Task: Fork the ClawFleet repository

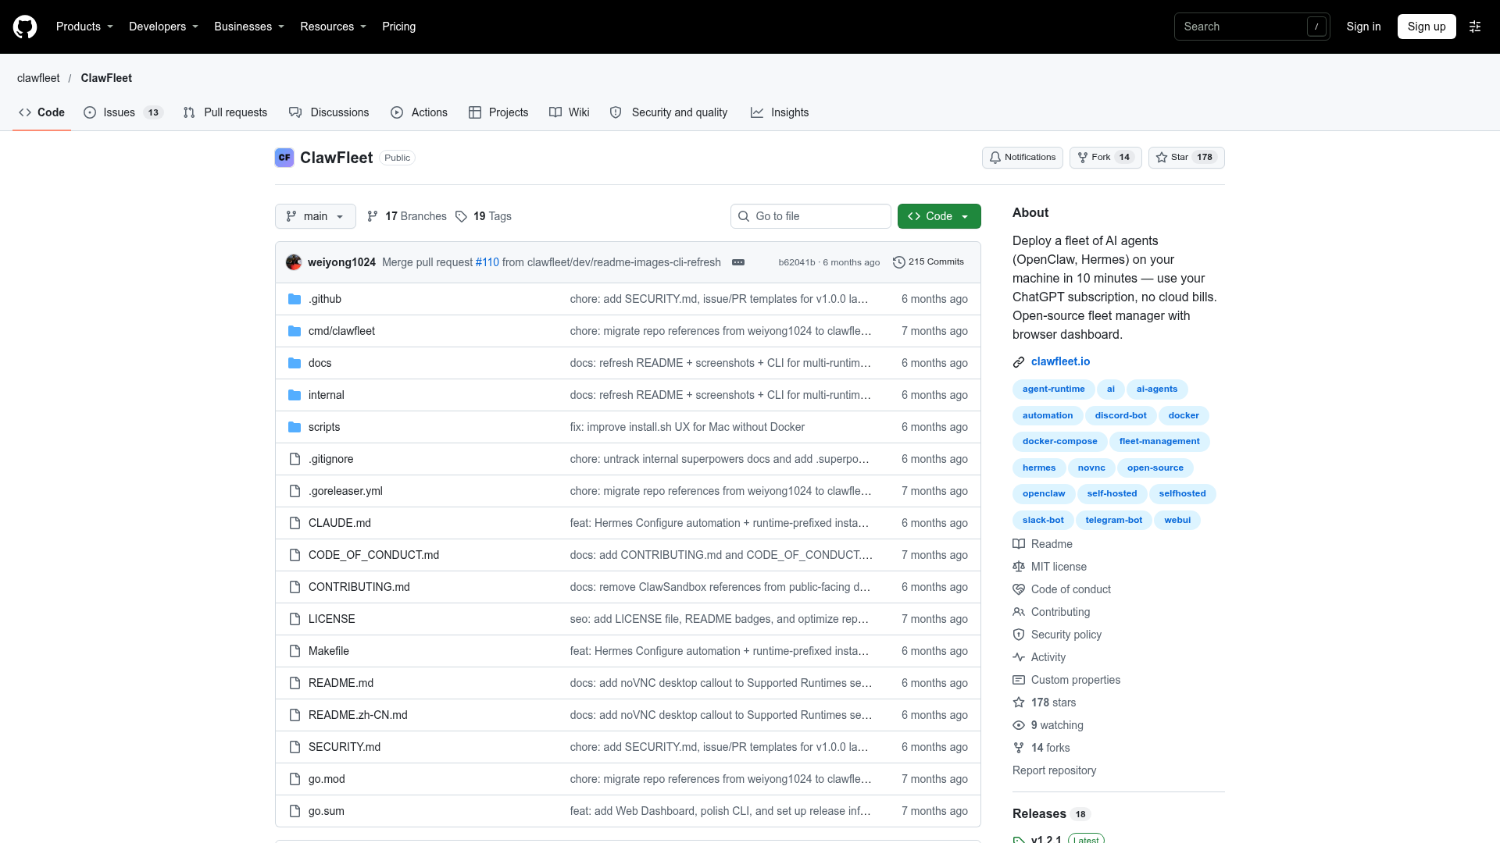Action: pyautogui.click(x=1105, y=158)
